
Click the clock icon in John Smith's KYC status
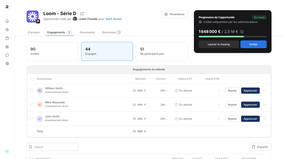tap(176, 119)
